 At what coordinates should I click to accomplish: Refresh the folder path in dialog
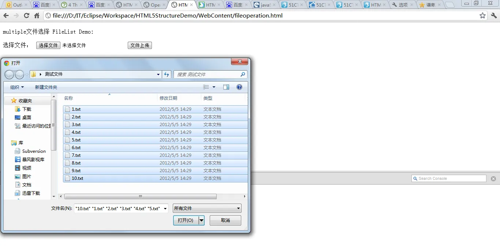(x=167, y=74)
